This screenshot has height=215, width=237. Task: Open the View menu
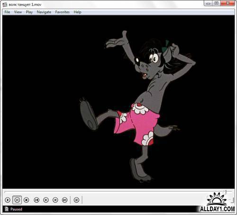click(18, 12)
